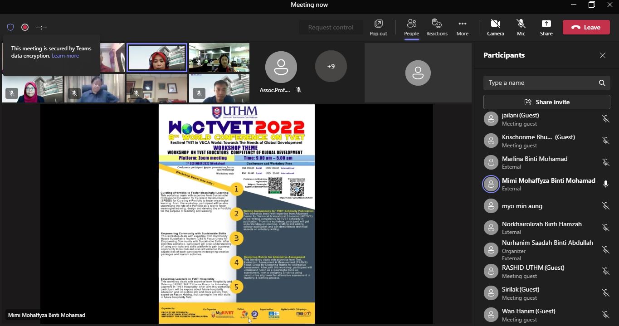Show the +9 additional participants

[x=331, y=66]
